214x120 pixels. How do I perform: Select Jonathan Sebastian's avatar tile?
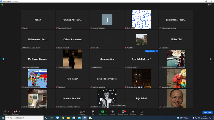[x=107, y=20]
